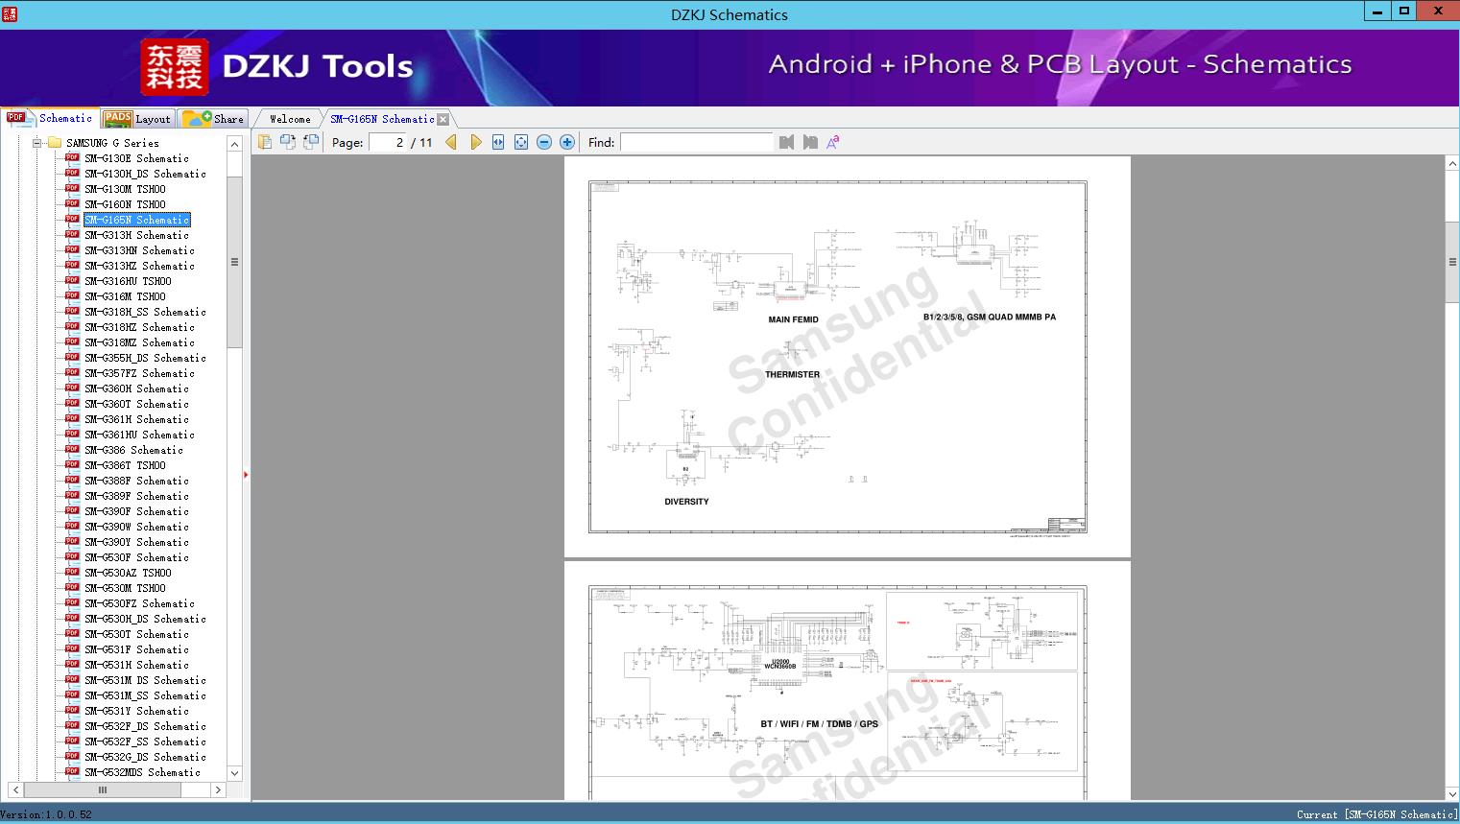Click the PDF icon beside SM-G386 Schematic

(x=72, y=449)
